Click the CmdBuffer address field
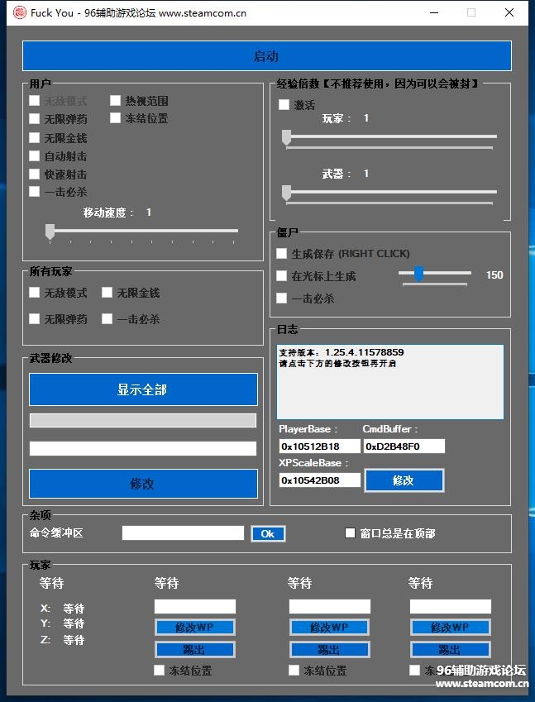Screen dimensions: 535x702 click(404, 446)
